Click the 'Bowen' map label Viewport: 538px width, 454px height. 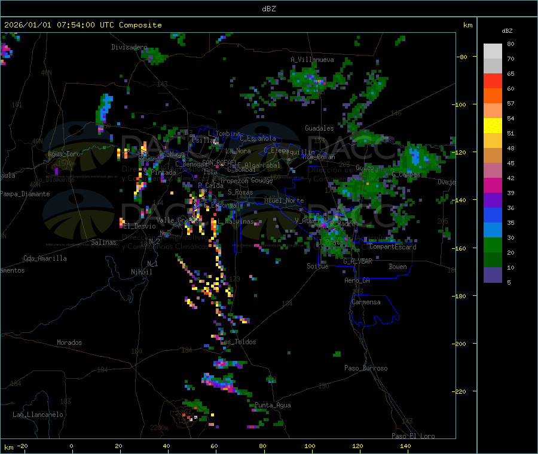click(398, 266)
